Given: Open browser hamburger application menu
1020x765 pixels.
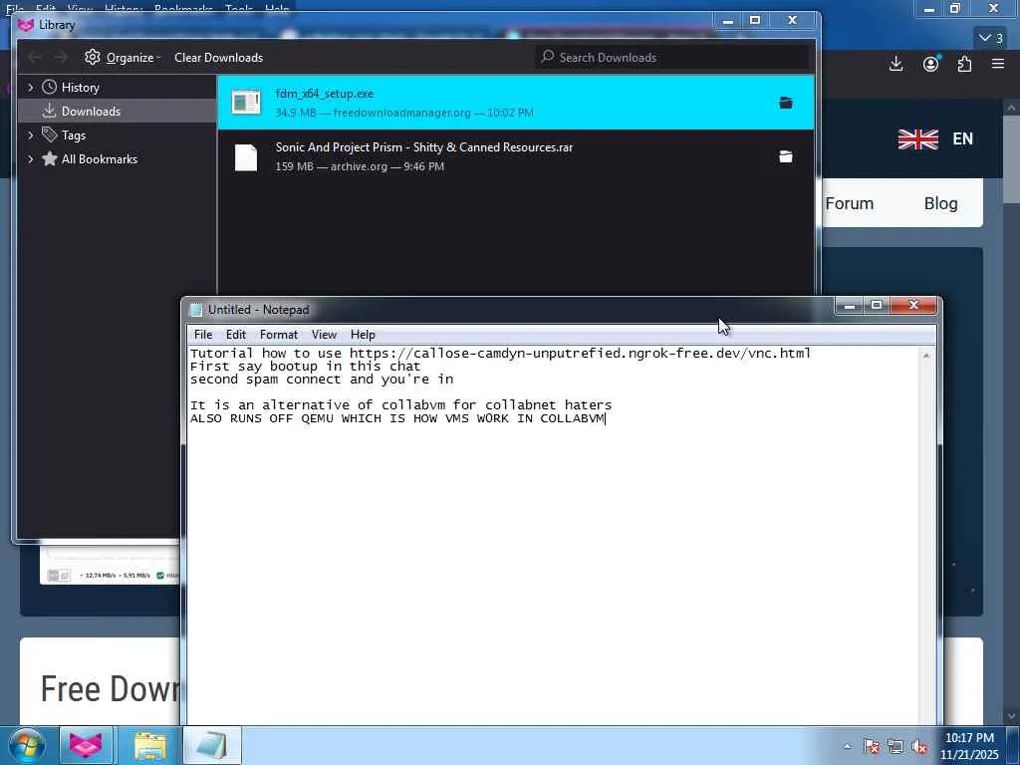Looking at the screenshot, I should 998,64.
